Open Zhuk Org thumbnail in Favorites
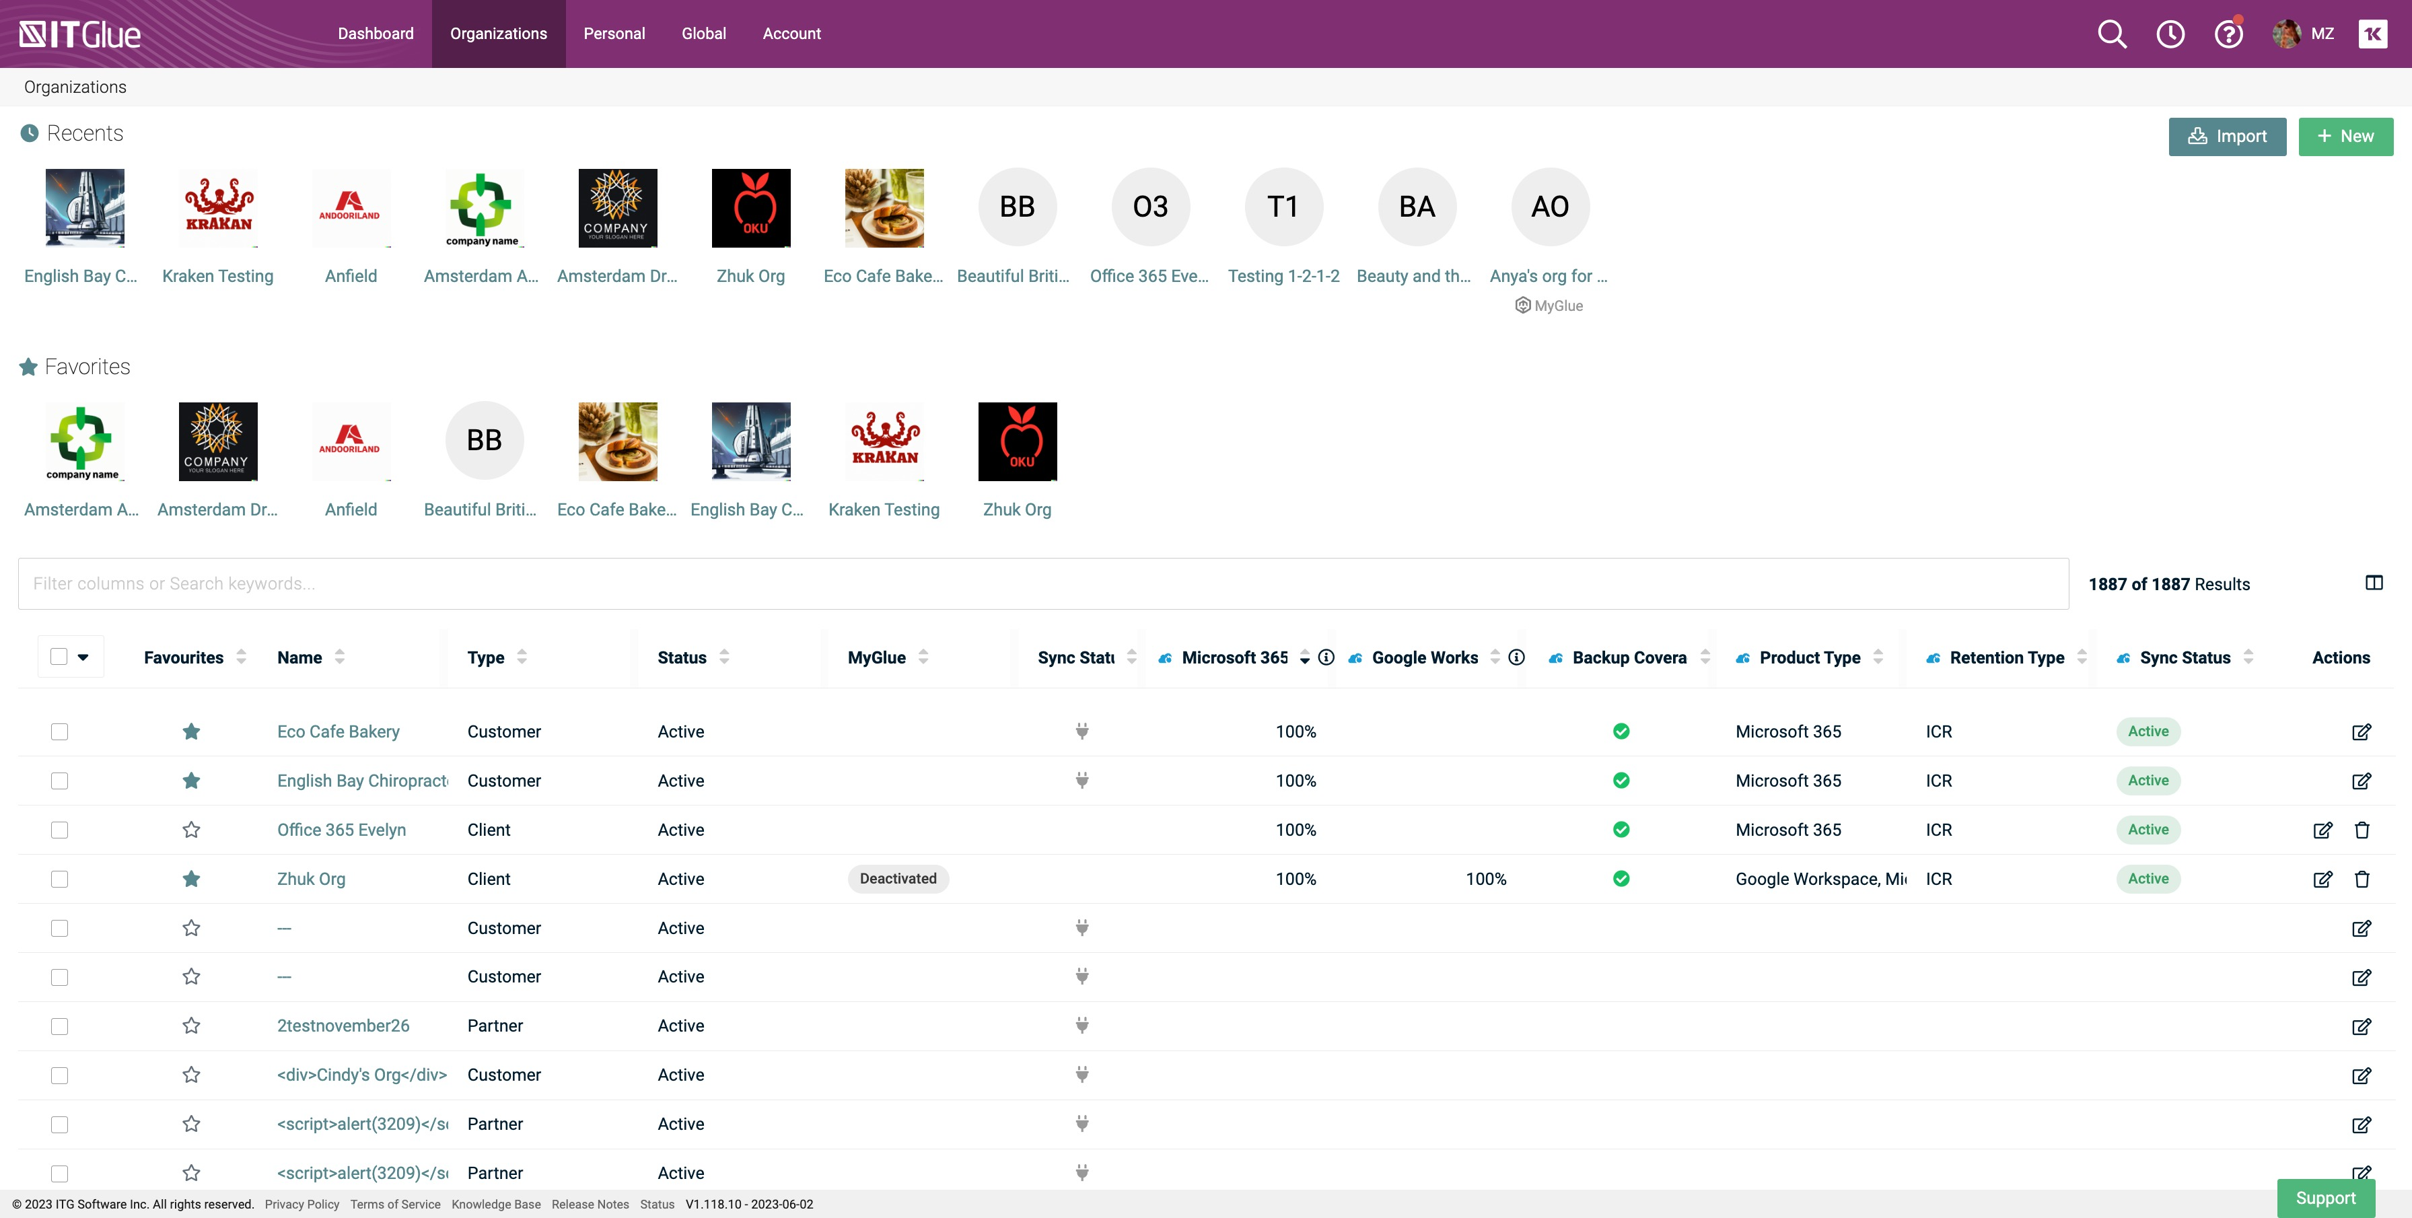 pos(1017,441)
